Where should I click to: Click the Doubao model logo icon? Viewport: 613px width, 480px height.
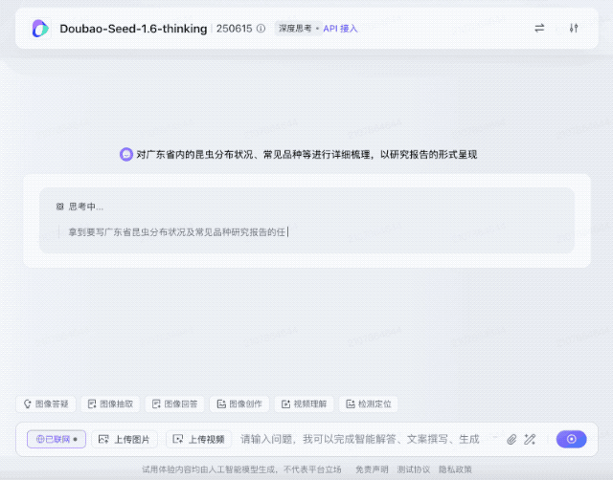(x=40, y=29)
